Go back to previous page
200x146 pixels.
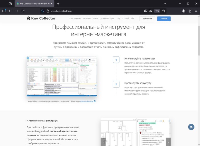tap(10, 11)
